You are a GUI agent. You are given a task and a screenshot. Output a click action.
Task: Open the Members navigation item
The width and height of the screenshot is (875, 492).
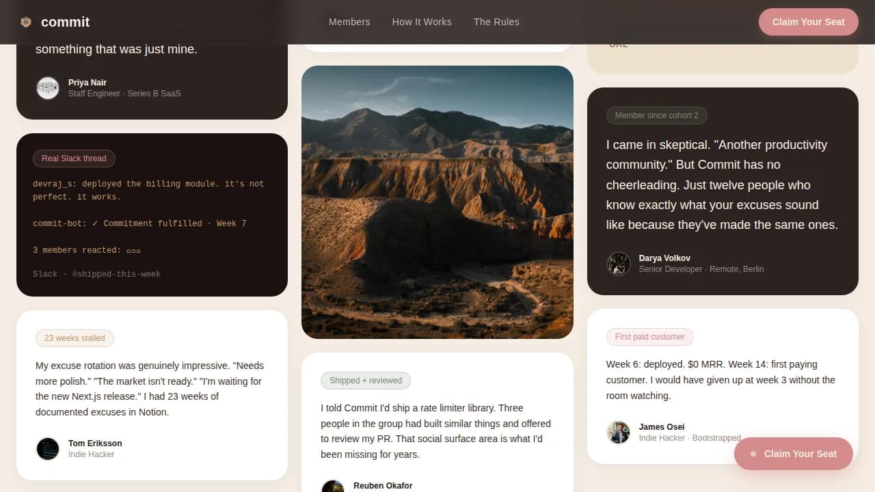[349, 22]
